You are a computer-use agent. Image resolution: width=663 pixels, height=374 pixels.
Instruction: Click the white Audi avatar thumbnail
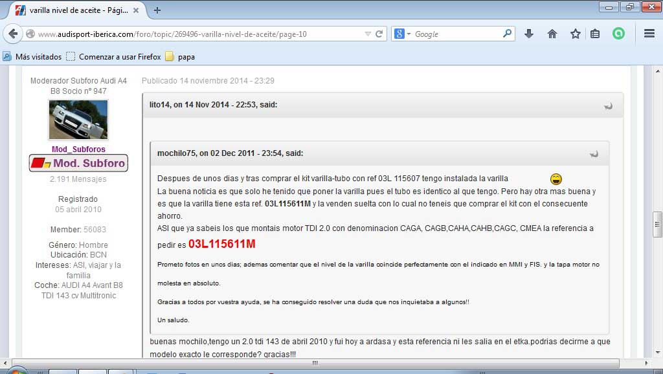coord(78,120)
